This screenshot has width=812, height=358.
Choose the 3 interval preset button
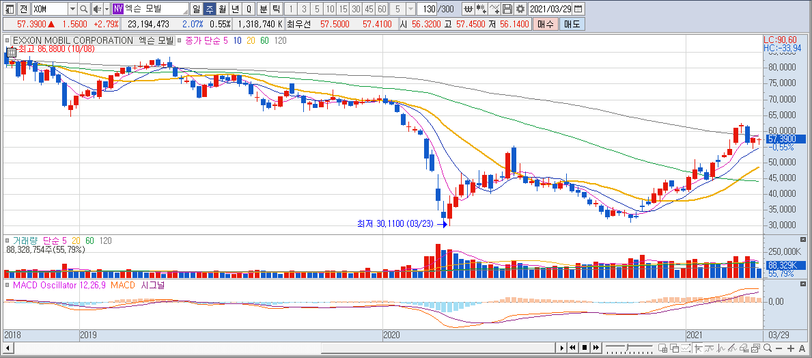tap(304, 9)
